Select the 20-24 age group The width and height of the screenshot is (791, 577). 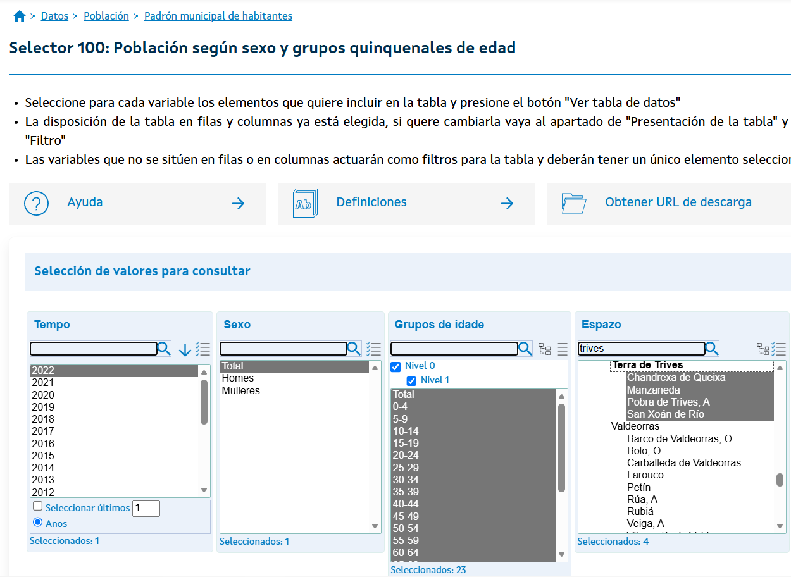point(473,456)
